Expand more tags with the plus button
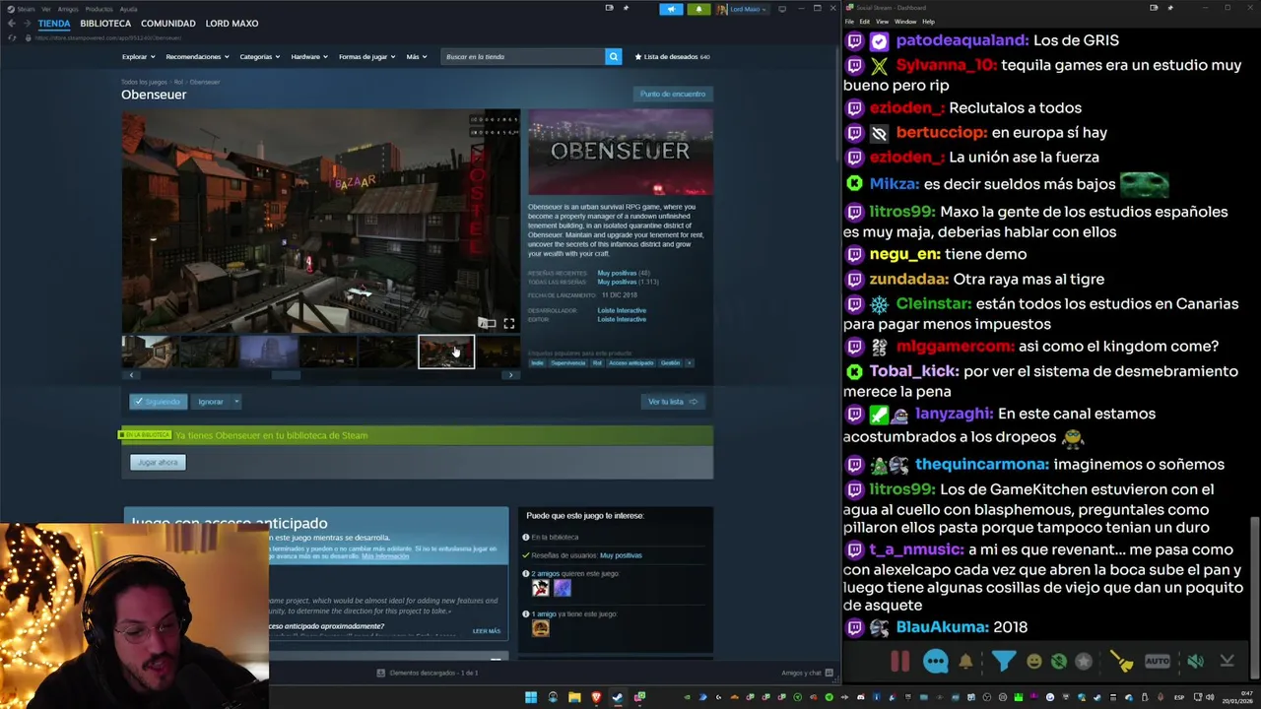 tap(689, 362)
